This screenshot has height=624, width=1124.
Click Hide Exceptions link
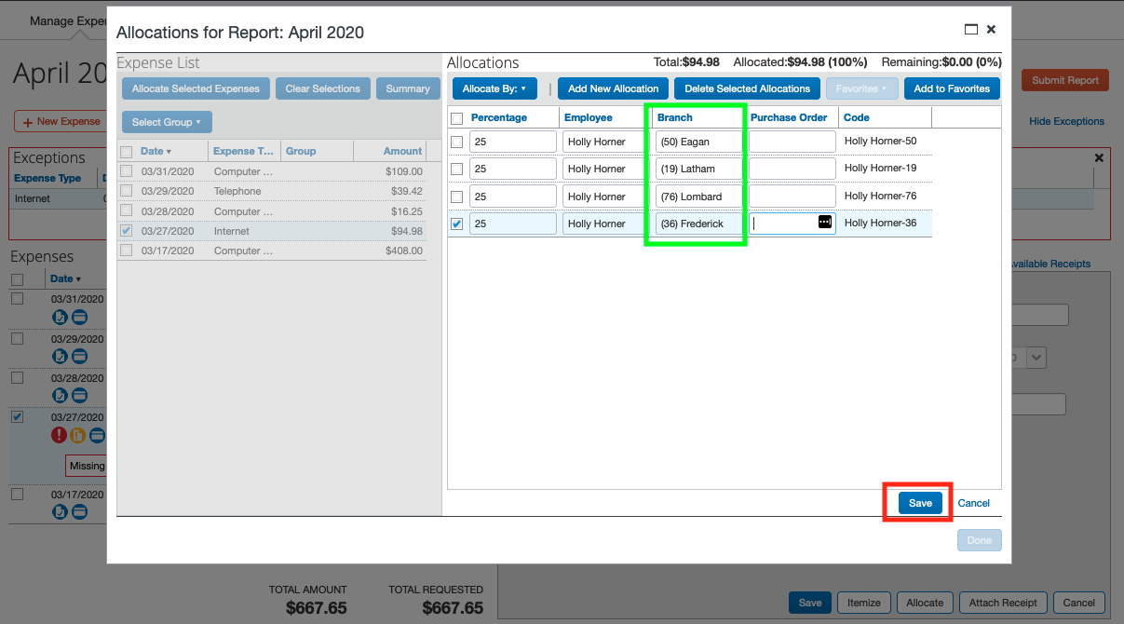tap(1066, 121)
